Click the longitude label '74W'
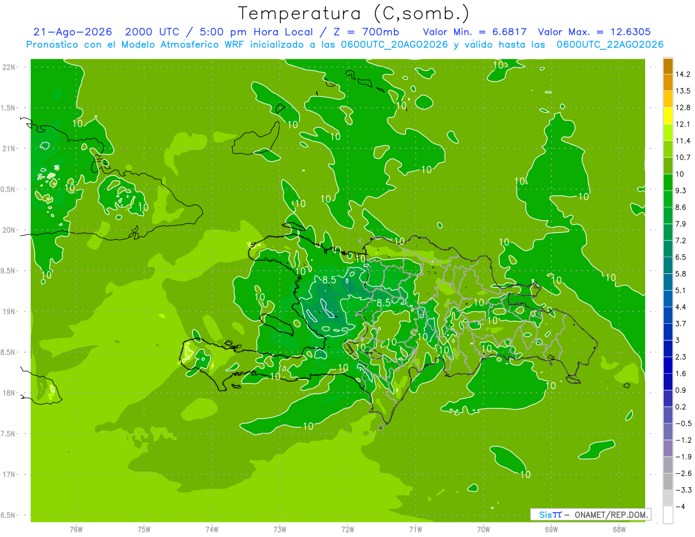 [x=212, y=528]
